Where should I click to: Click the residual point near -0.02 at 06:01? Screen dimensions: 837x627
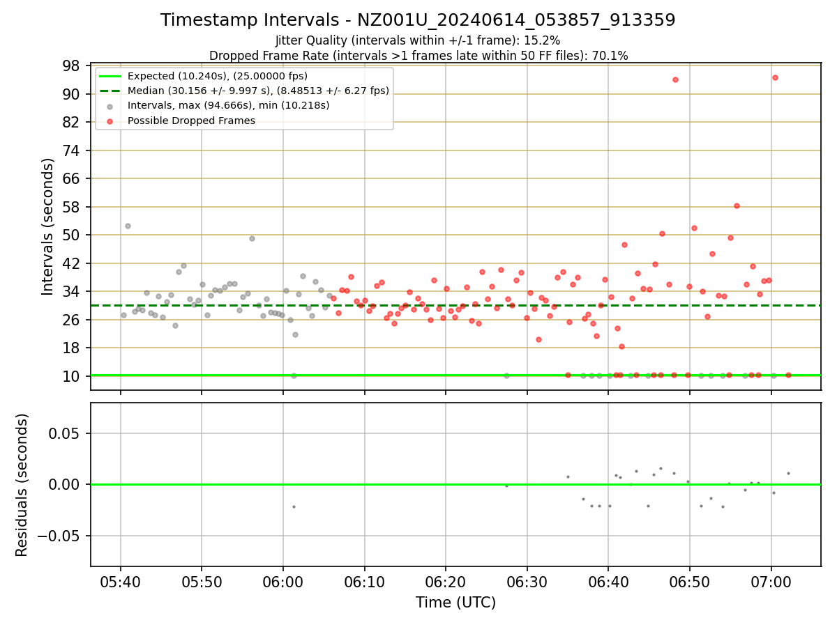point(294,506)
